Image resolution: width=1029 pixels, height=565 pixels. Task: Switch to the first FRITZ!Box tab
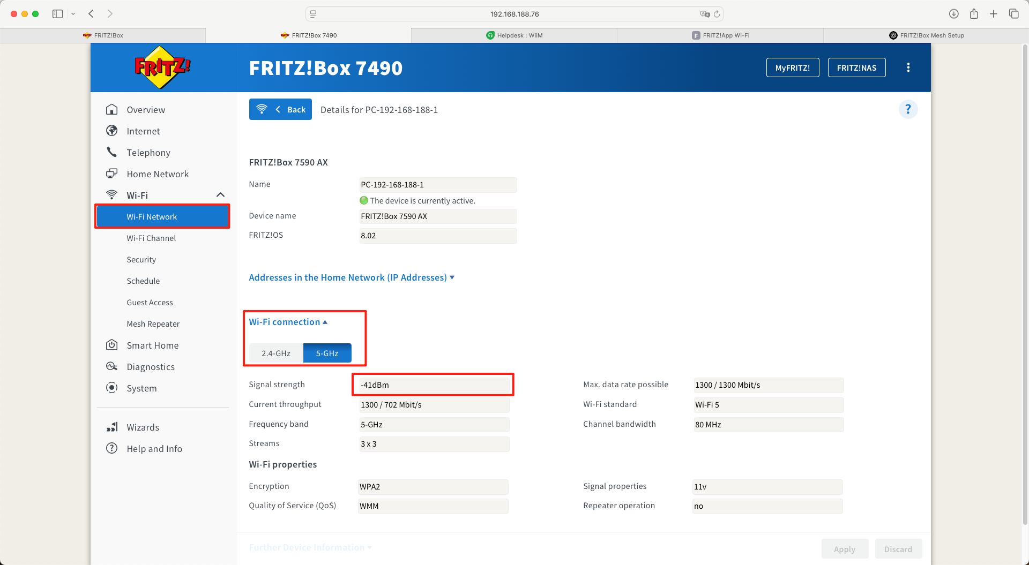[103, 35]
